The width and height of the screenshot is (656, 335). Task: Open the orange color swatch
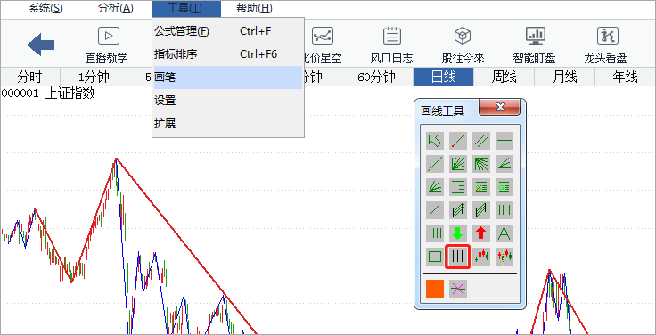(435, 289)
